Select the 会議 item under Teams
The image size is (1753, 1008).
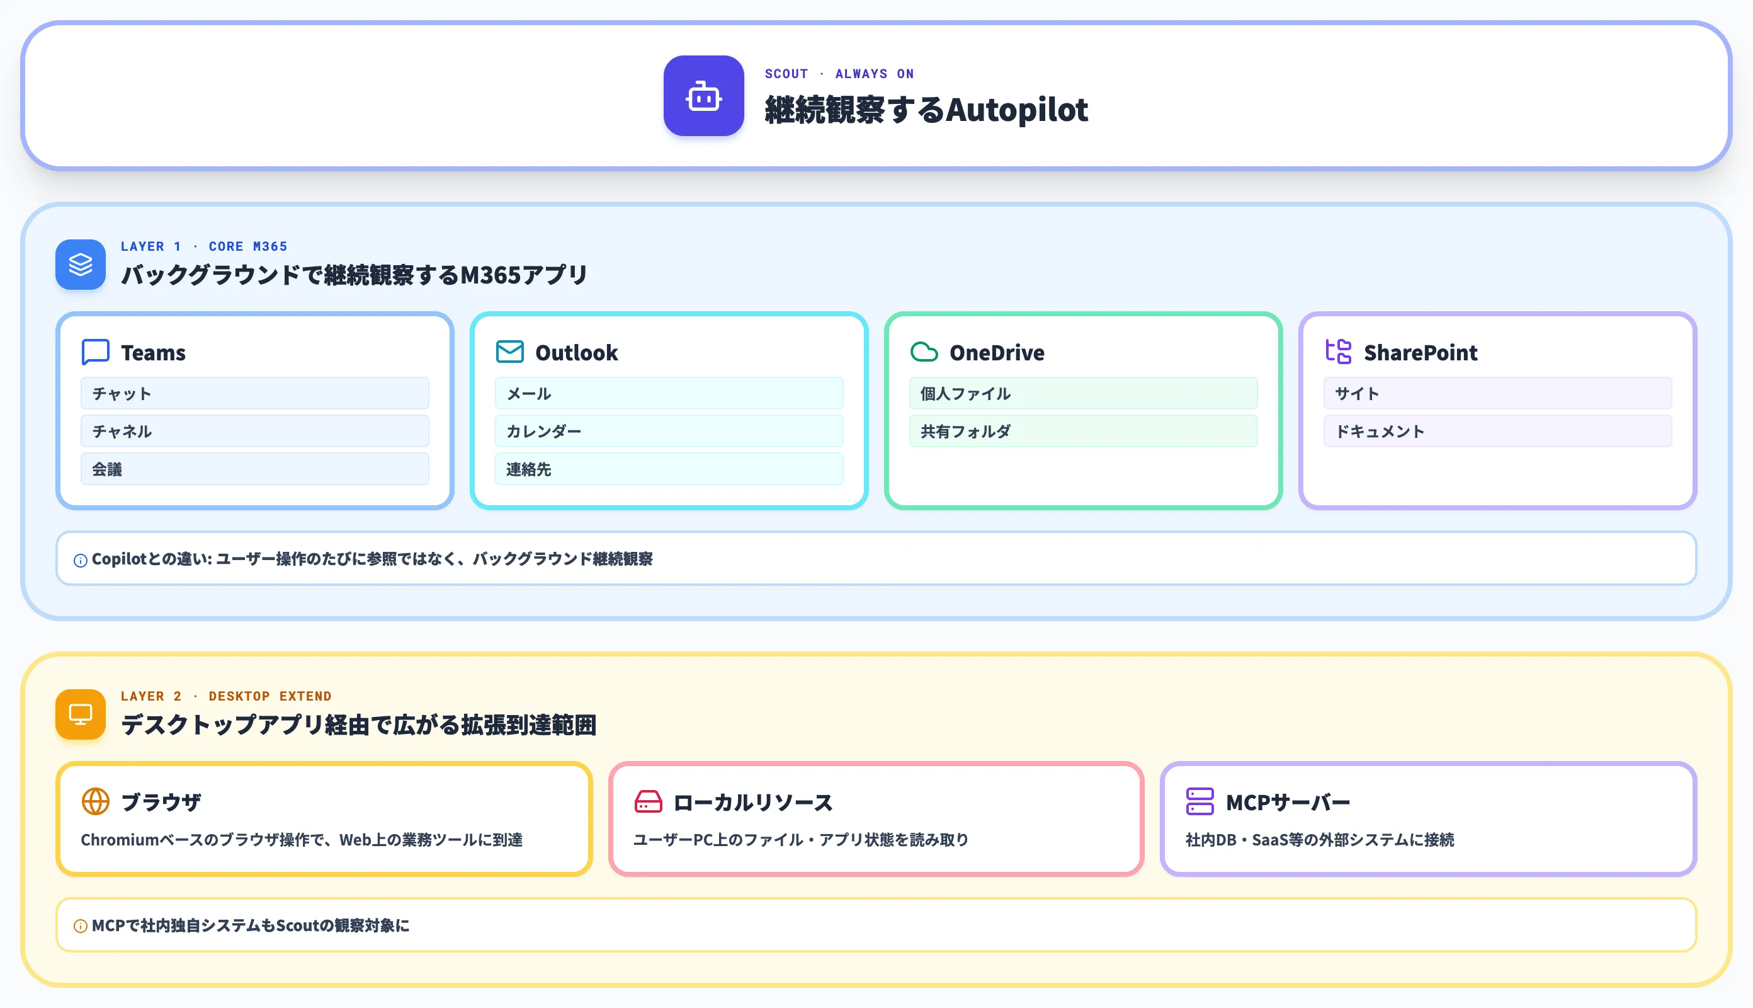pyautogui.click(x=254, y=469)
